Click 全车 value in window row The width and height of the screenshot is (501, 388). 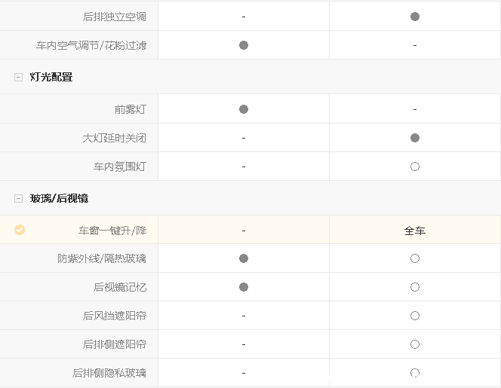[x=415, y=231]
